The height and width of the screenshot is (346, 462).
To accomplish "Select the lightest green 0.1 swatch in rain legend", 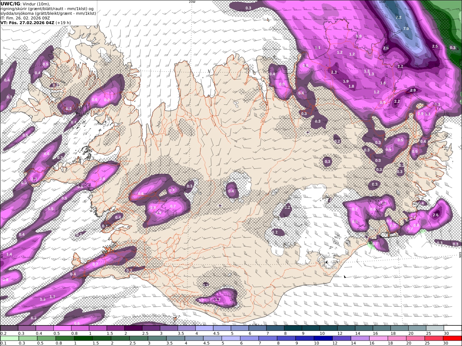I will pos(9,338).
